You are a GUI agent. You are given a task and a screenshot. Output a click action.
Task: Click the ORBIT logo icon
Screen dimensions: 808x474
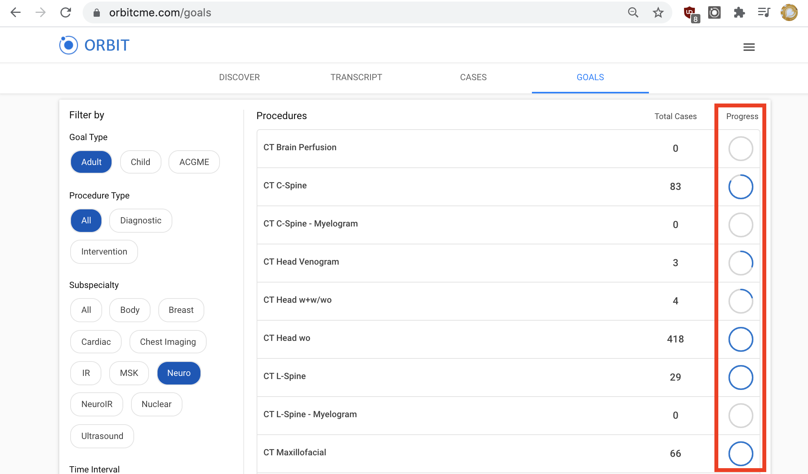pyautogui.click(x=69, y=45)
